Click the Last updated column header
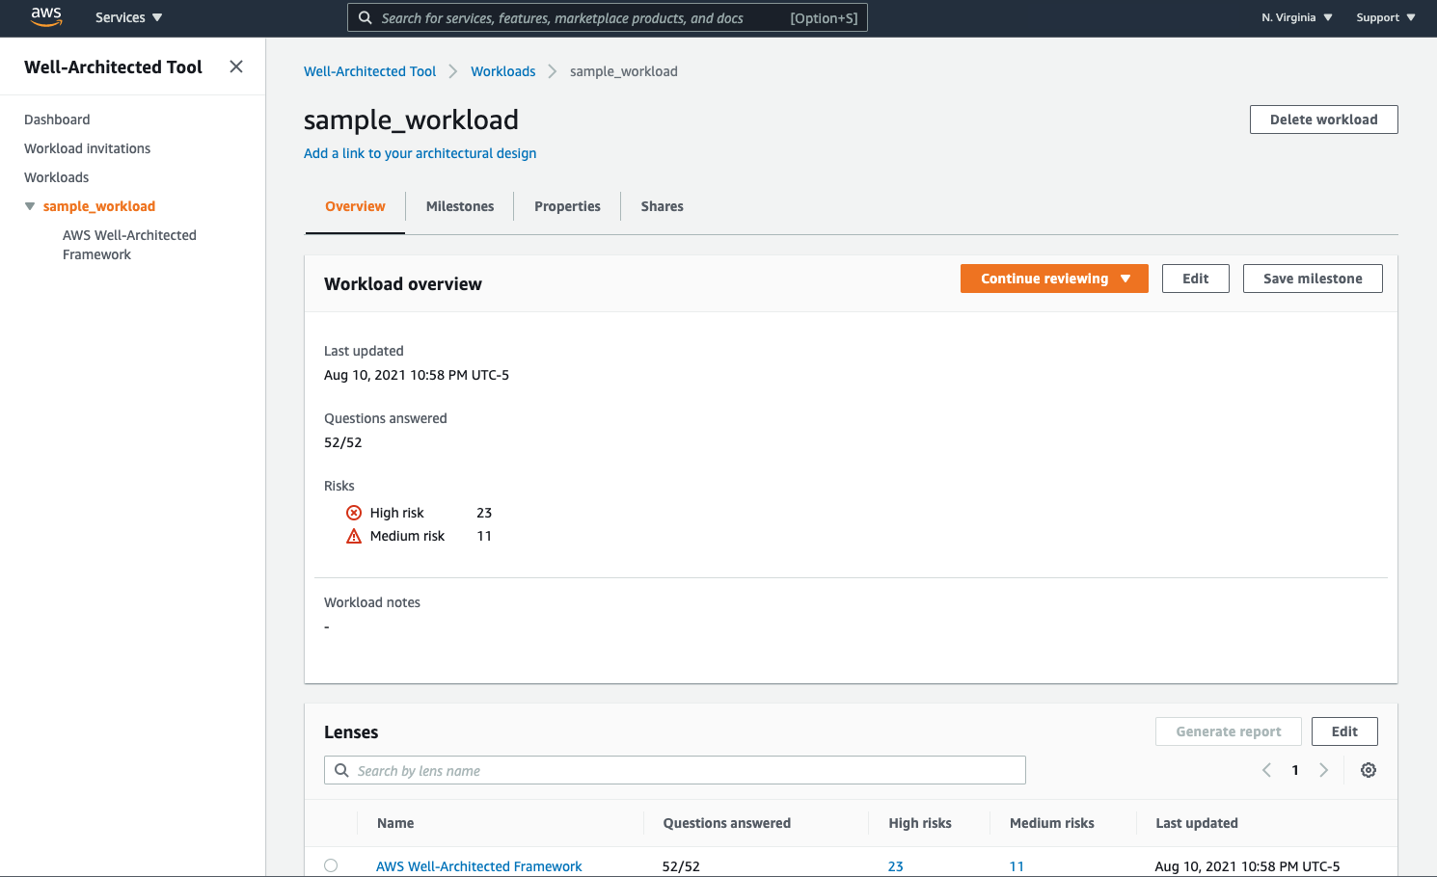 tap(1197, 823)
